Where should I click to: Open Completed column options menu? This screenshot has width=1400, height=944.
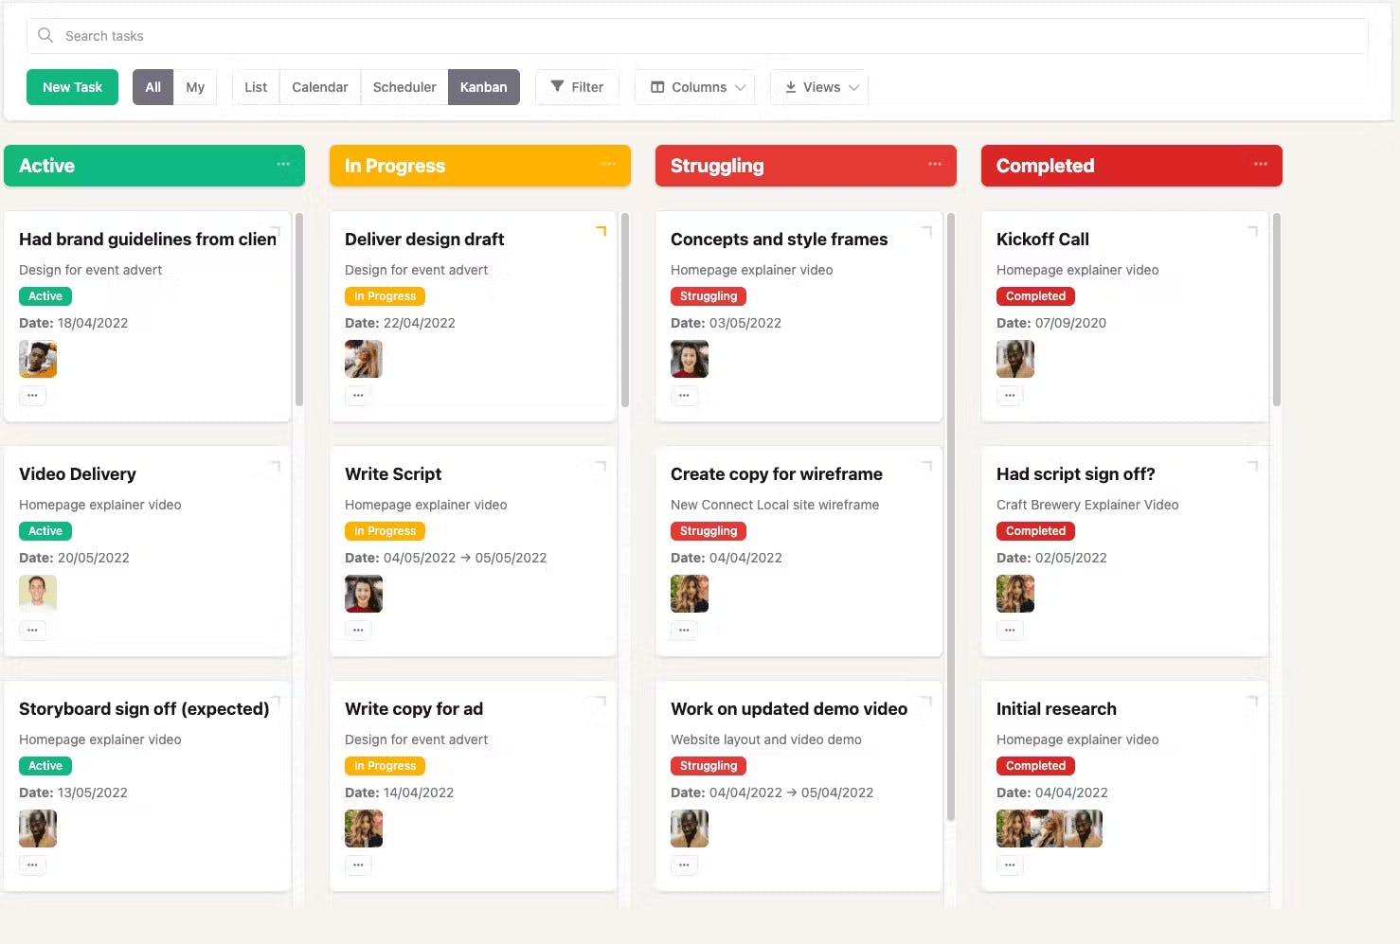pyautogui.click(x=1261, y=165)
